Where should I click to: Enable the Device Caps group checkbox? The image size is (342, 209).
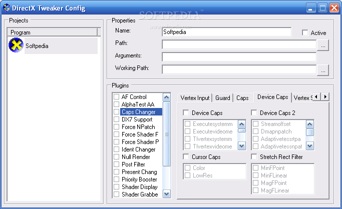(x=186, y=113)
